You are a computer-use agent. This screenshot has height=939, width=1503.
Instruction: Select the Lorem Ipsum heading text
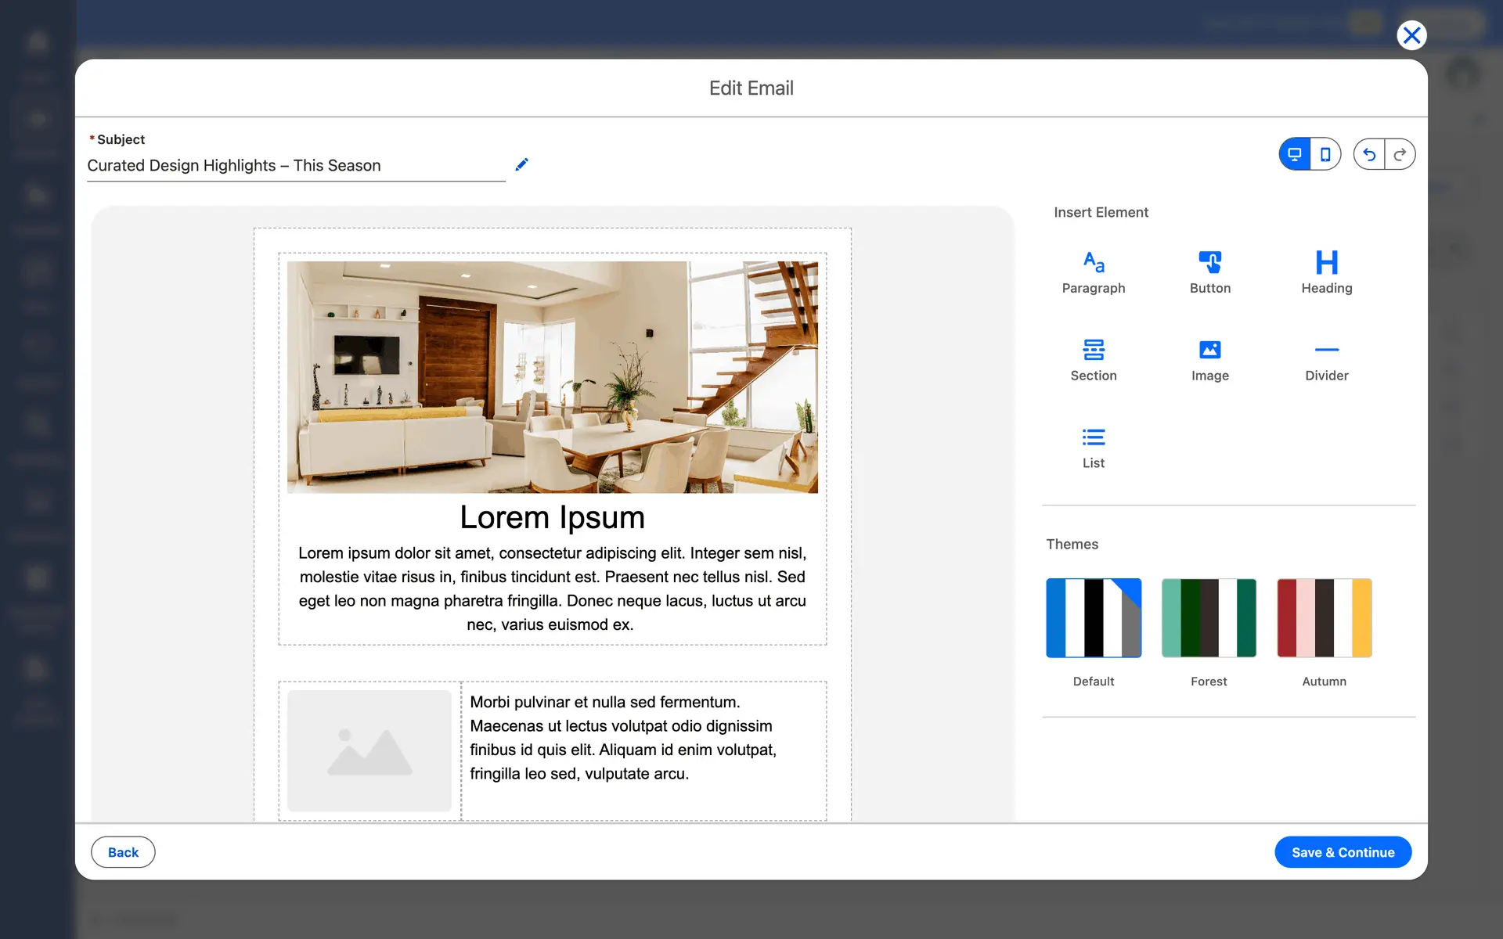[x=552, y=517]
